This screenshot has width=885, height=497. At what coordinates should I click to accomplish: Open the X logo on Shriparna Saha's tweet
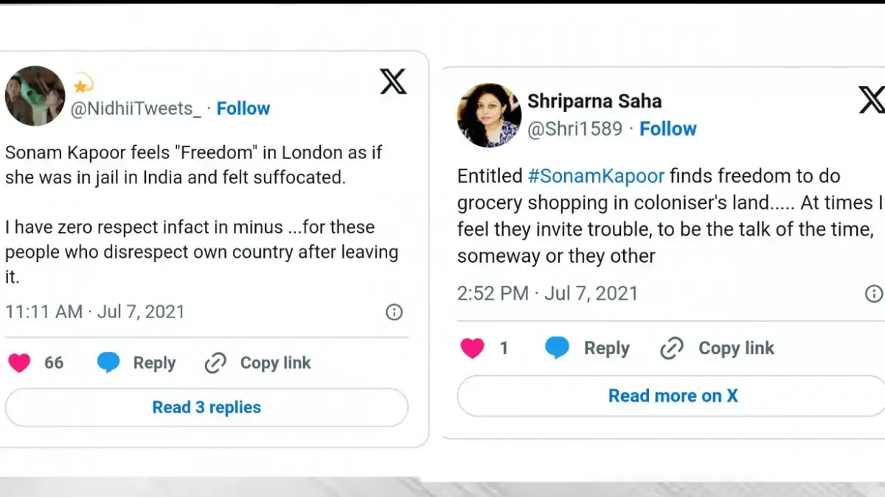pos(874,99)
